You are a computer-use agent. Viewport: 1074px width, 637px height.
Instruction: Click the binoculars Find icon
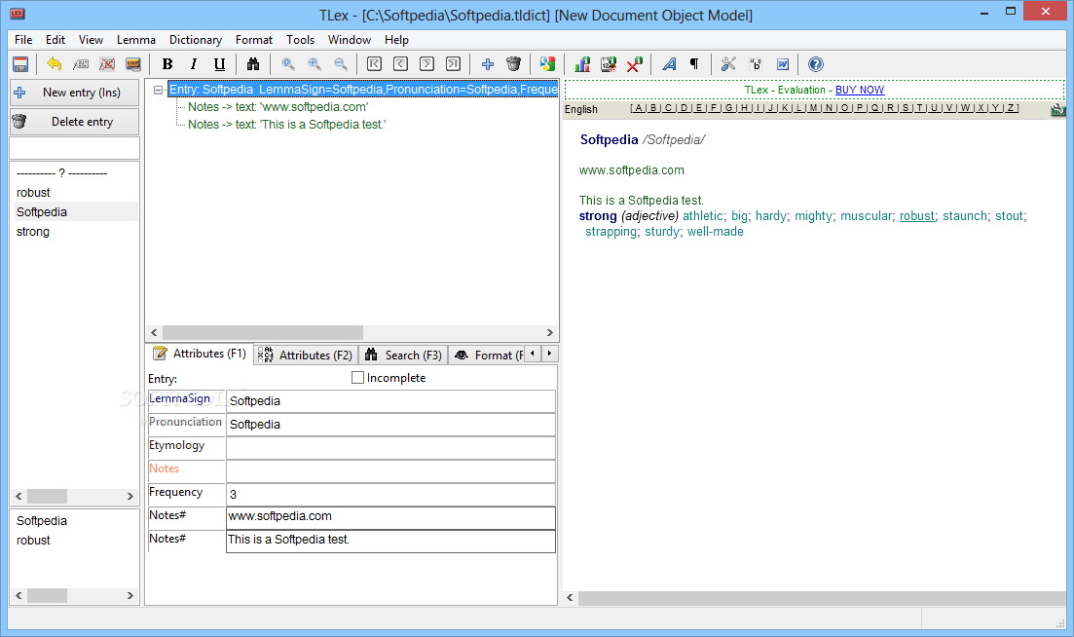(x=253, y=64)
